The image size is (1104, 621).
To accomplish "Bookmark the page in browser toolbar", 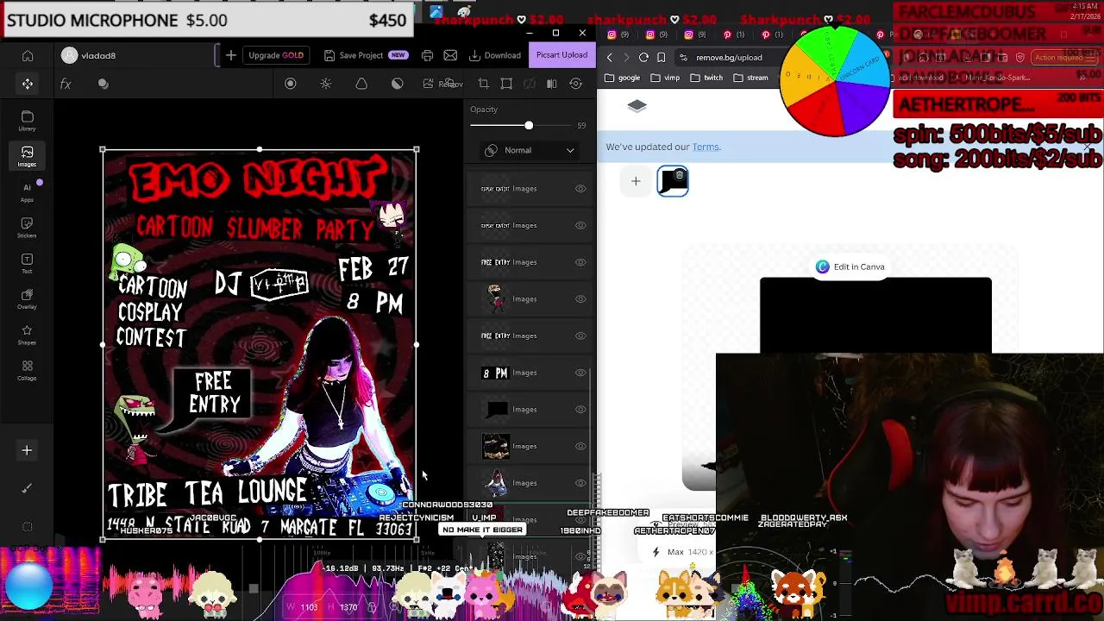I will 661,57.
